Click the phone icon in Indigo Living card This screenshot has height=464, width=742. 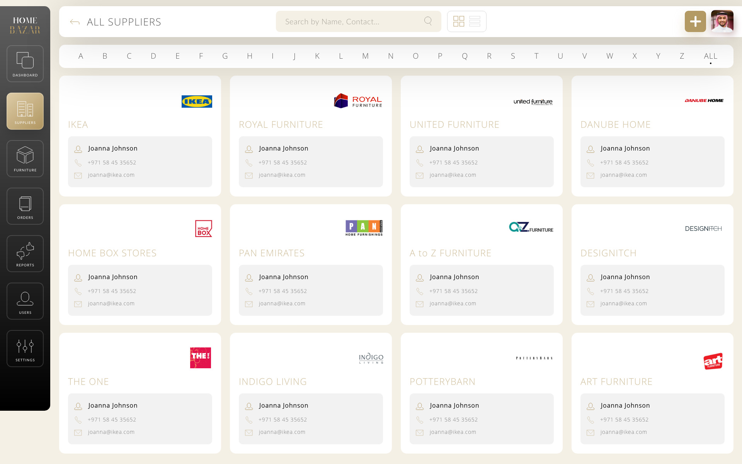pos(249,420)
